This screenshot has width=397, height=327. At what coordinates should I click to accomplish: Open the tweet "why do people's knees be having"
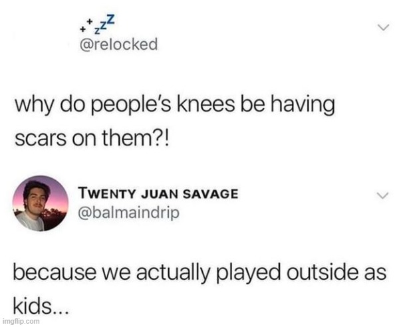coord(175,106)
